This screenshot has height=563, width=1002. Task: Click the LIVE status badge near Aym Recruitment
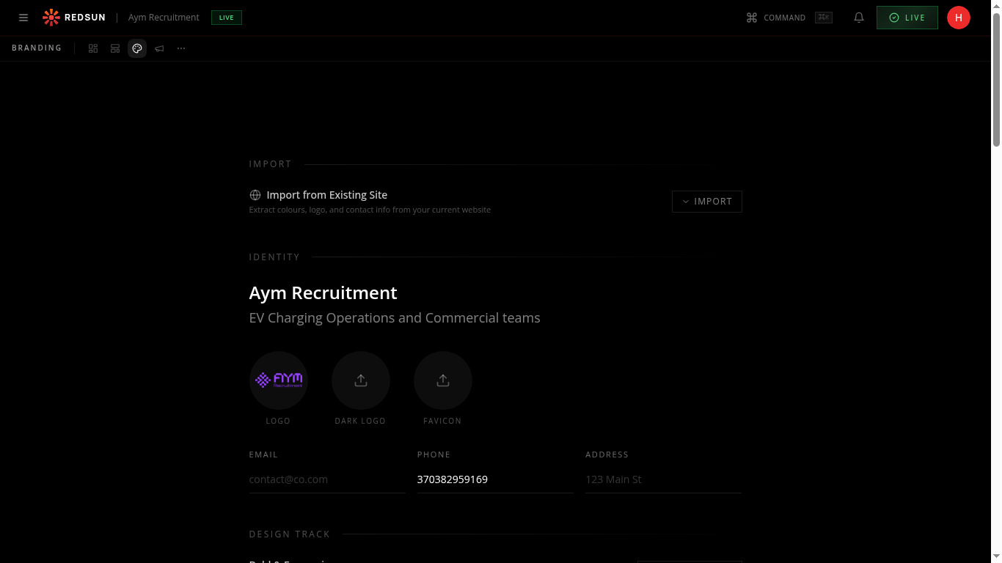coord(226,17)
